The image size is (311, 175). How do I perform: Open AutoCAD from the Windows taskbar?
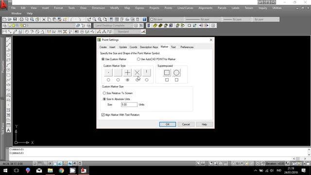[84, 171]
